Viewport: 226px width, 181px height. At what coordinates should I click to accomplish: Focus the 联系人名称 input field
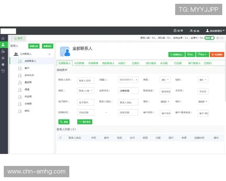coord(86,81)
